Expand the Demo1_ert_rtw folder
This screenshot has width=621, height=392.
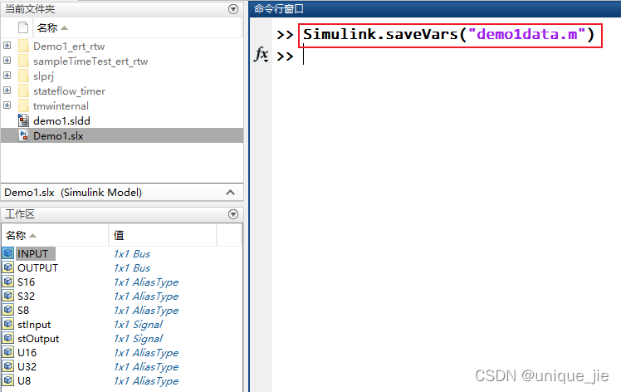click(x=7, y=46)
